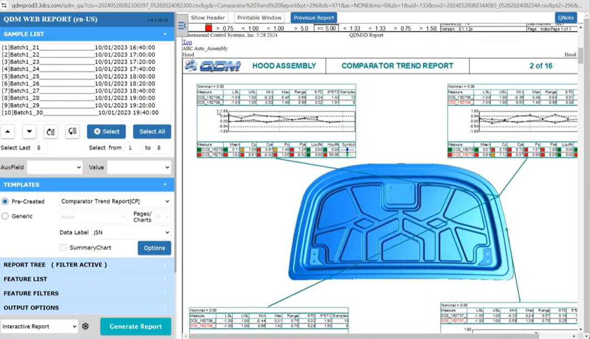
Task: Open settings gear next to Interactive Report
Action: pos(86,326)
